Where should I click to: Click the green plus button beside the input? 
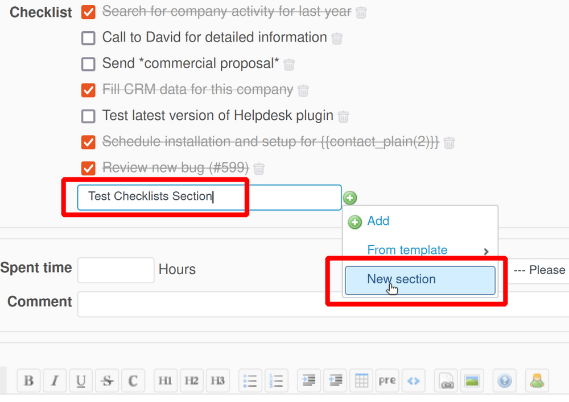click(350, 198)
